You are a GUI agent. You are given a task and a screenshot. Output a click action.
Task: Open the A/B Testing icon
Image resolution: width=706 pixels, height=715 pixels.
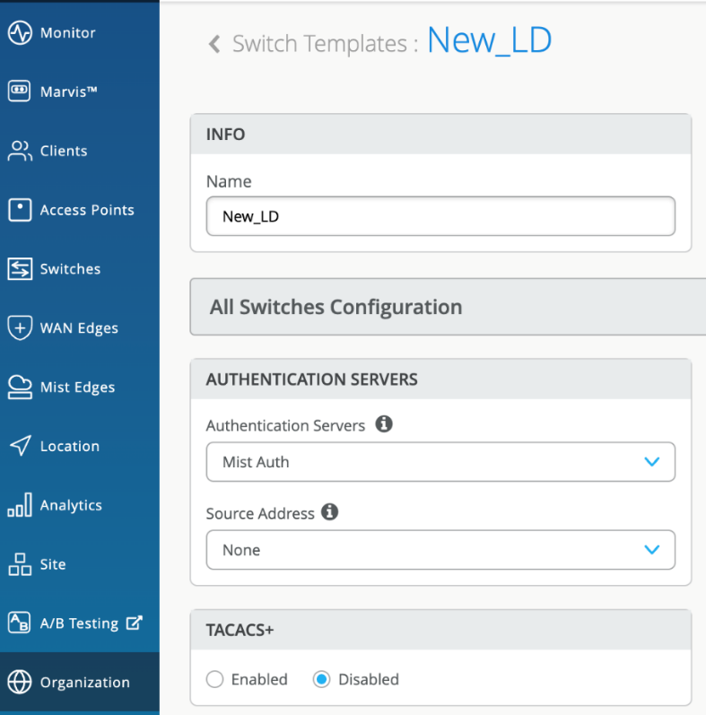(x=19, y=623)
